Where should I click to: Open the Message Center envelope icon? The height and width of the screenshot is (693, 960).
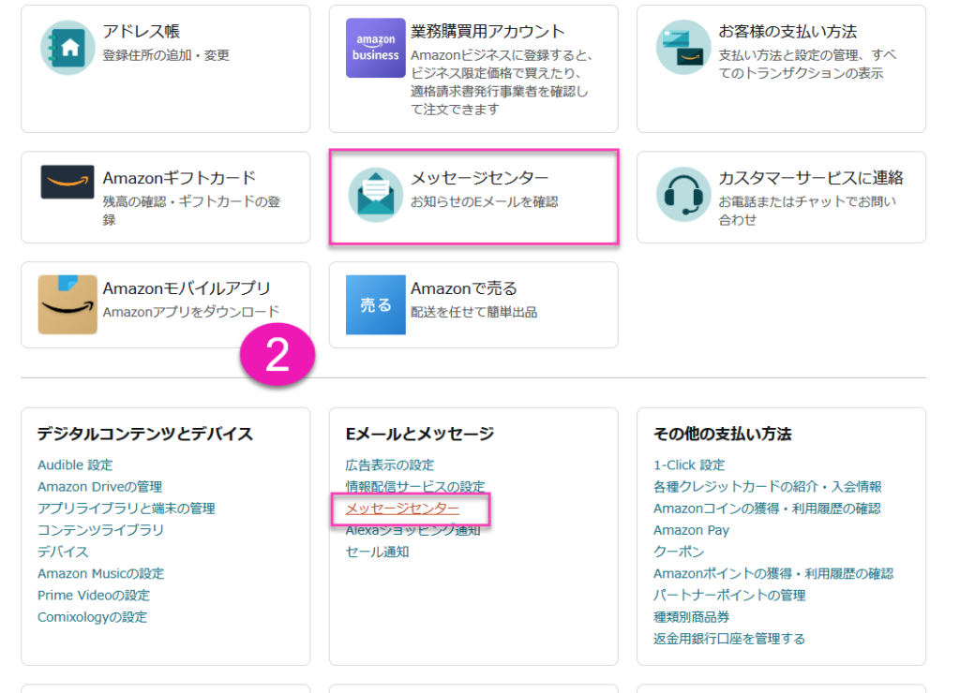tap(375, 195)
